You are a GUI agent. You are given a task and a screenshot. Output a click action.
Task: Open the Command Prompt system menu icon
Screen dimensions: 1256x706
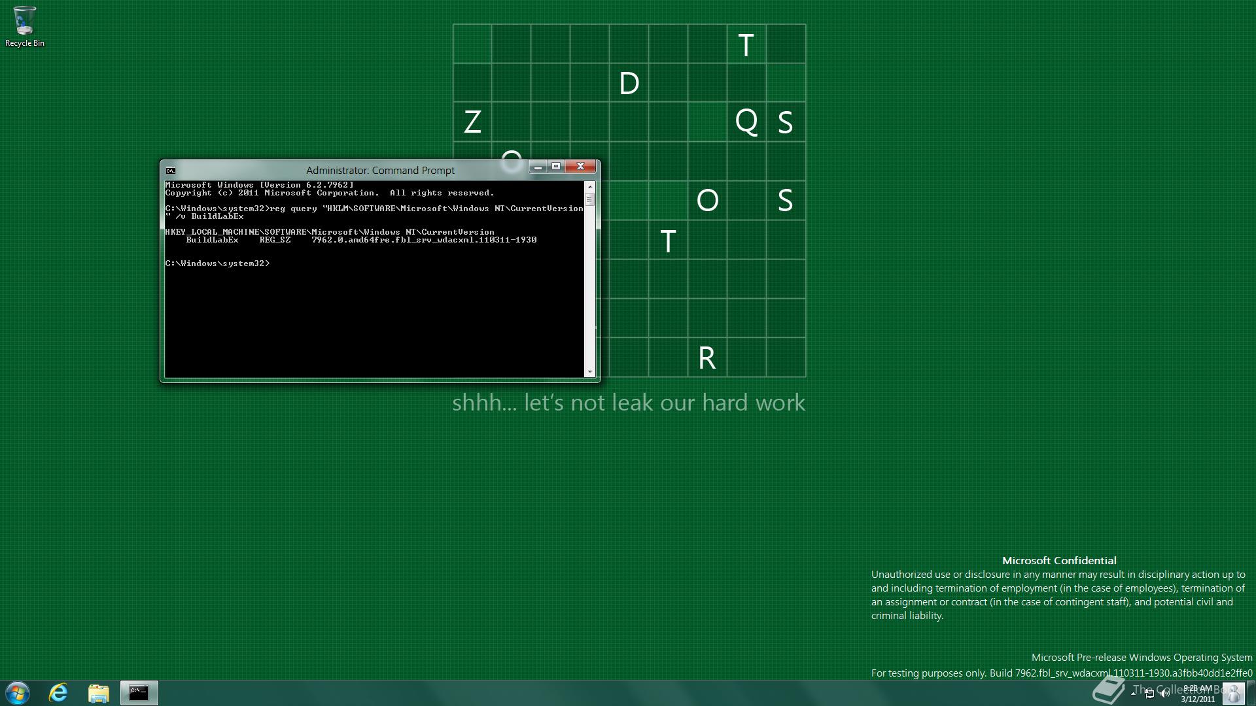pyautogui.click(x=169, y=169)
